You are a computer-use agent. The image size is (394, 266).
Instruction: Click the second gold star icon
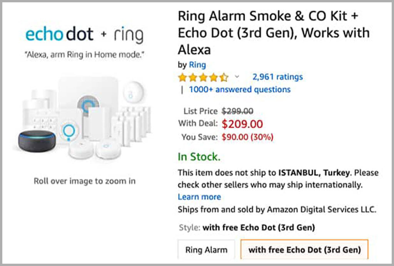click(x=193, y=77)
